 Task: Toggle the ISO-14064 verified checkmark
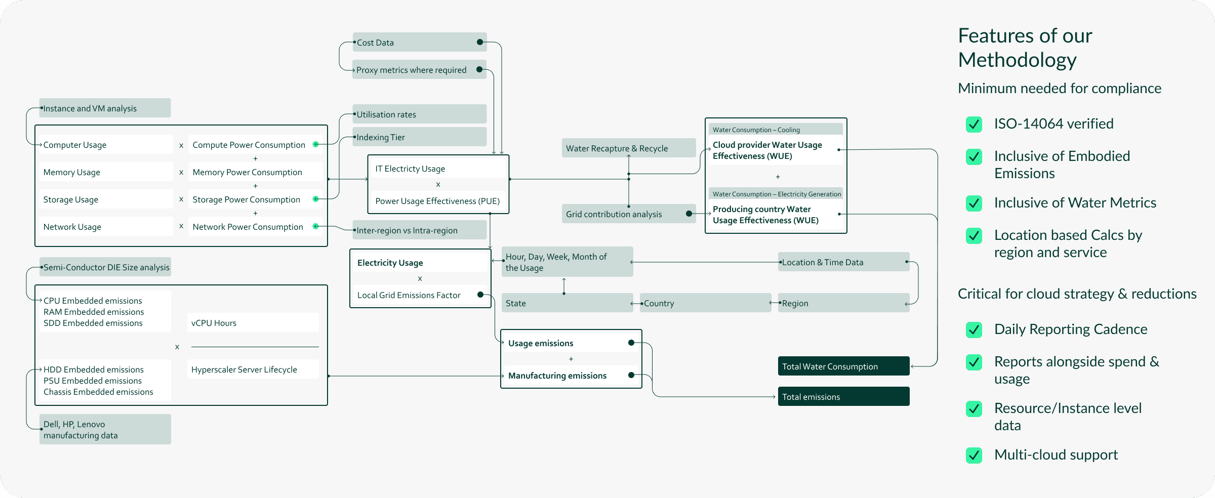pos(973,124)
